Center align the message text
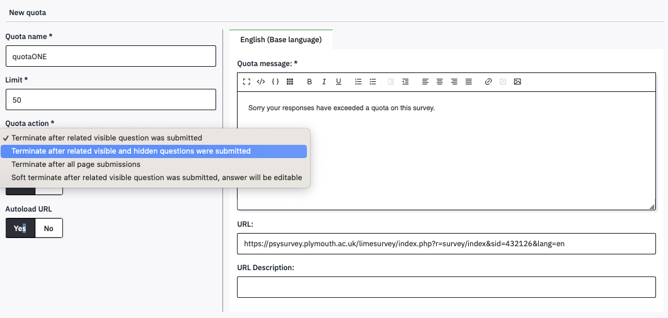Viewport: 668px width, 318px height. [x=439, y=82]
